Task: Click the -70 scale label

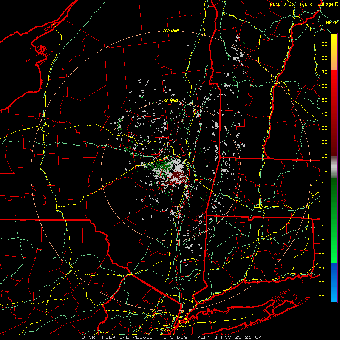Action: (x=323, y=268)
